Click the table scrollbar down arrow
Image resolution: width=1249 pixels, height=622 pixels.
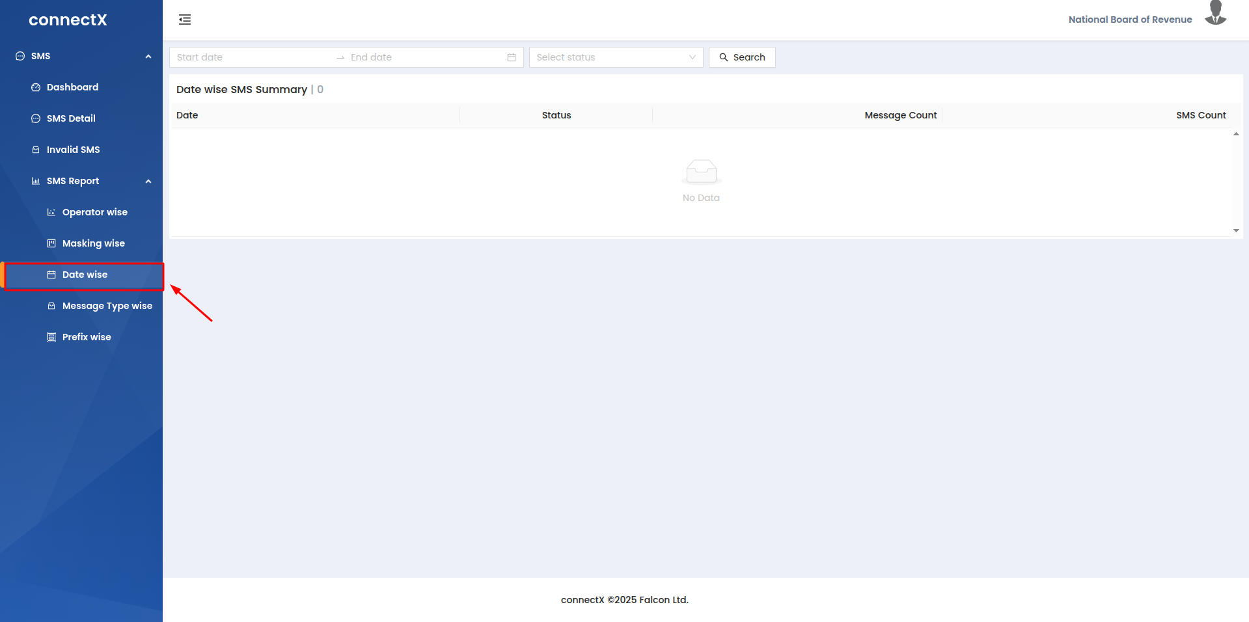[1236, 230]
